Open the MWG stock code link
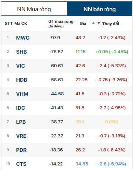This screenshot has width=133, height=170. pos(23,38)
